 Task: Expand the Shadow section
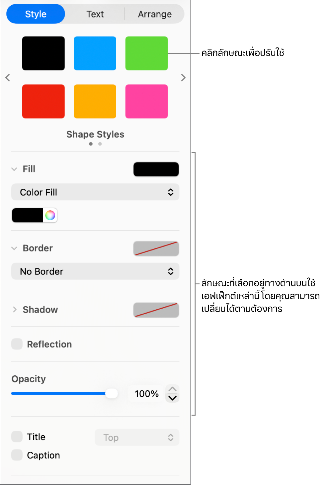point(15,310)
